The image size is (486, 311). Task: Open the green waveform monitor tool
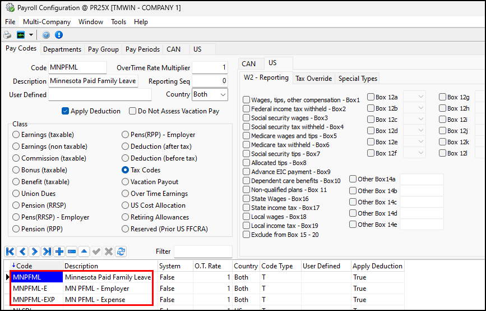pyautogui.click(x=21, y=35)
